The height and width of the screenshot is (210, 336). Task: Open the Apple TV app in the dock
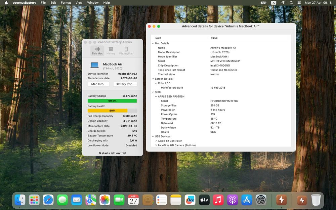(204, 200)
